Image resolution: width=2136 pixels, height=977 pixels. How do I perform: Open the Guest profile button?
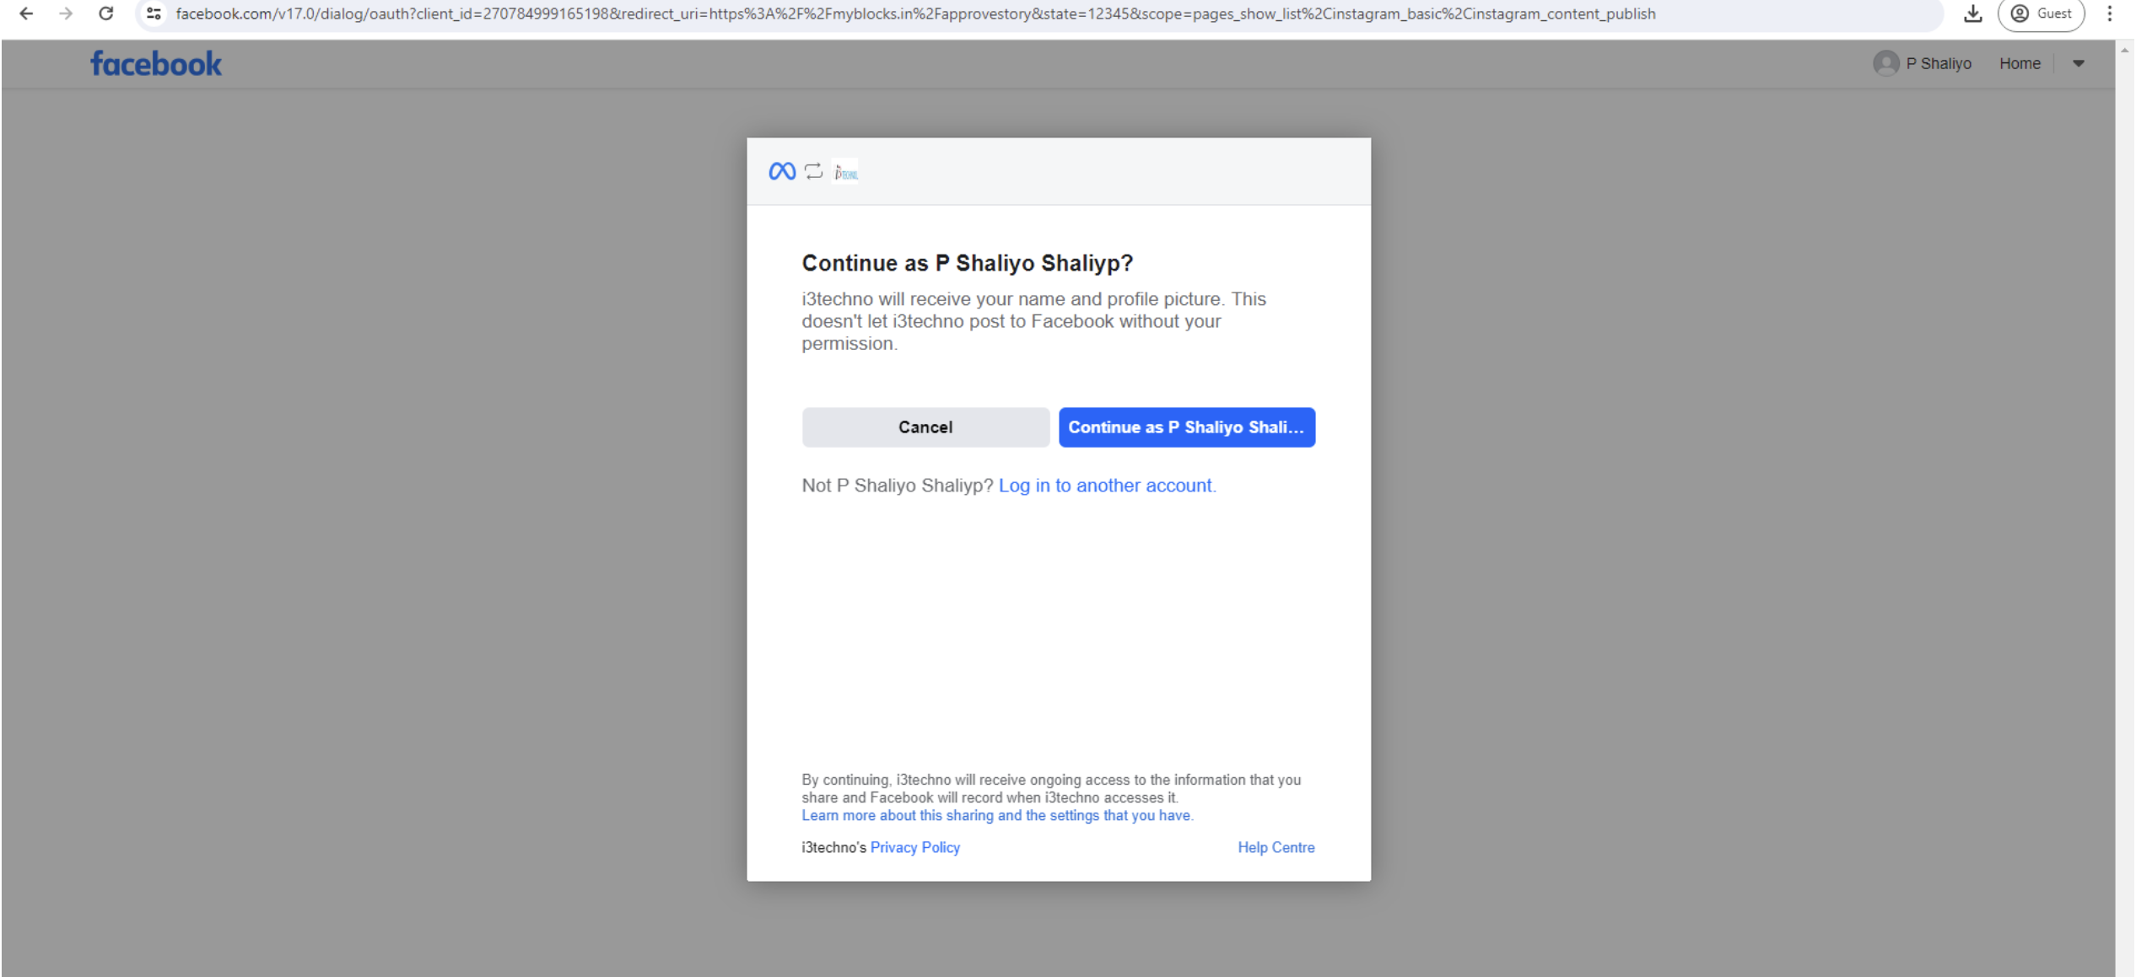[x=2041, y=13]
